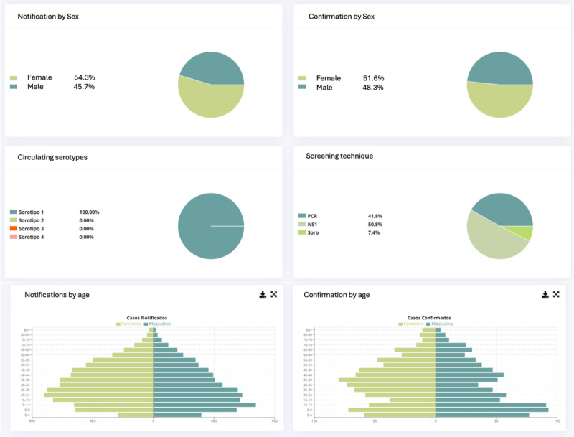Viewport: 574px width, 437px height.
Task: Click the "7,4%" Soro value
Action: click(x=374, y=232)
